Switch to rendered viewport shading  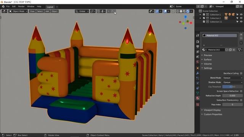coord(188,11)
